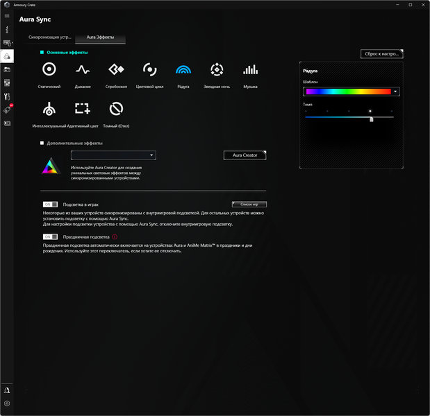Image resolution: width=430 pixels, height=416 pixels.
Task: Select the Aura Sync sidebar icon
Action: pos(7,56)
